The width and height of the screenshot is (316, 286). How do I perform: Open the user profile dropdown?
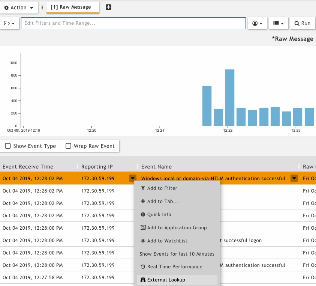[x=257, y=23]
